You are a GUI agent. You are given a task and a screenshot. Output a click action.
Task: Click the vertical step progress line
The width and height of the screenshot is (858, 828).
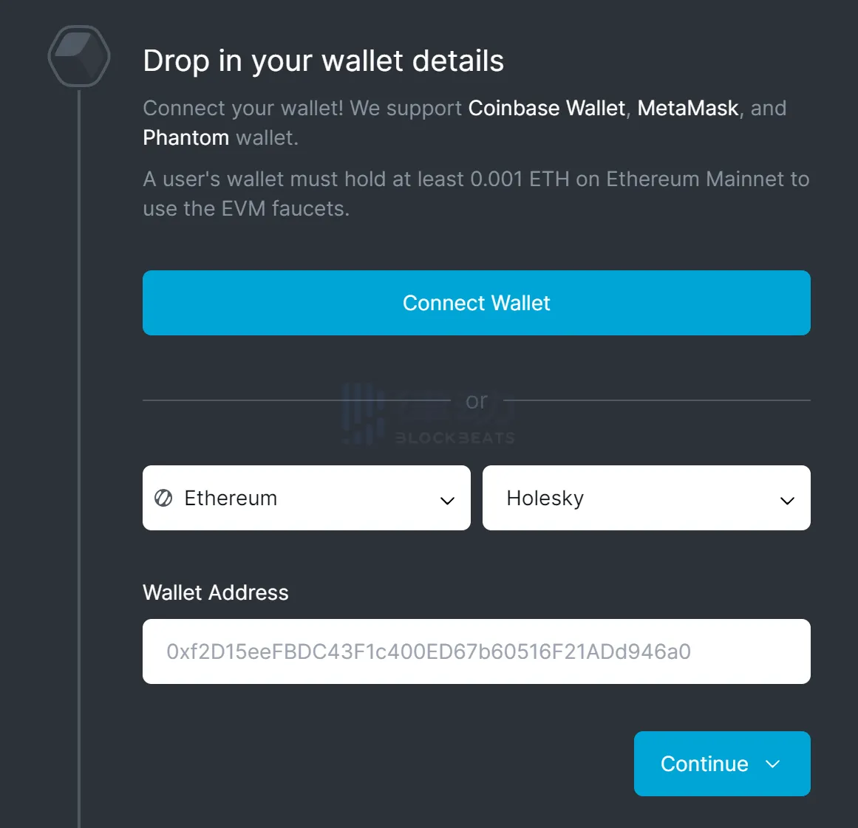coord(79,443)
